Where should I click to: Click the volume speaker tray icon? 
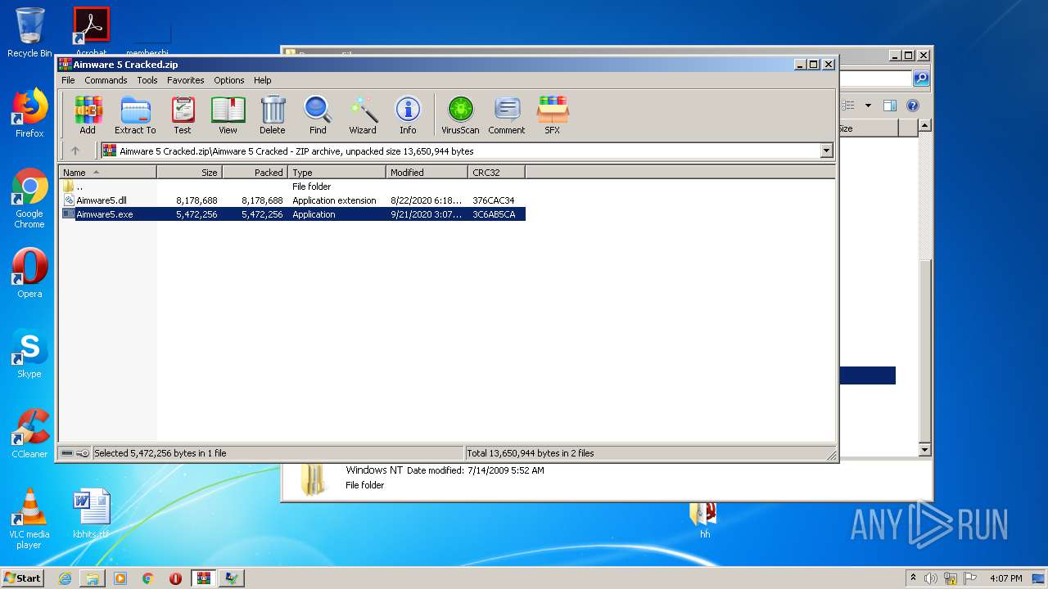[931, 578]
